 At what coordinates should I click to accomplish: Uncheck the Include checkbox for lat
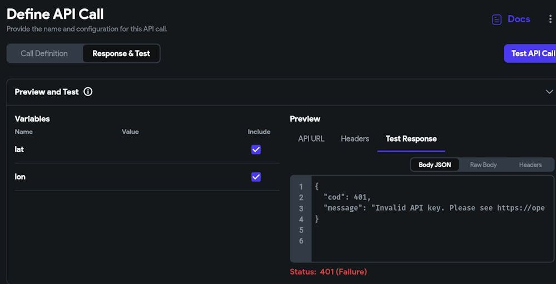(256, 150)
